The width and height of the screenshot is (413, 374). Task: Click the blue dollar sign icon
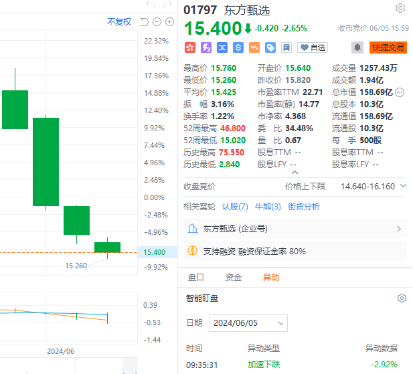tap(238, 48)
